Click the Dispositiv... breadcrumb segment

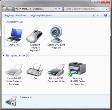click(38, 9)
